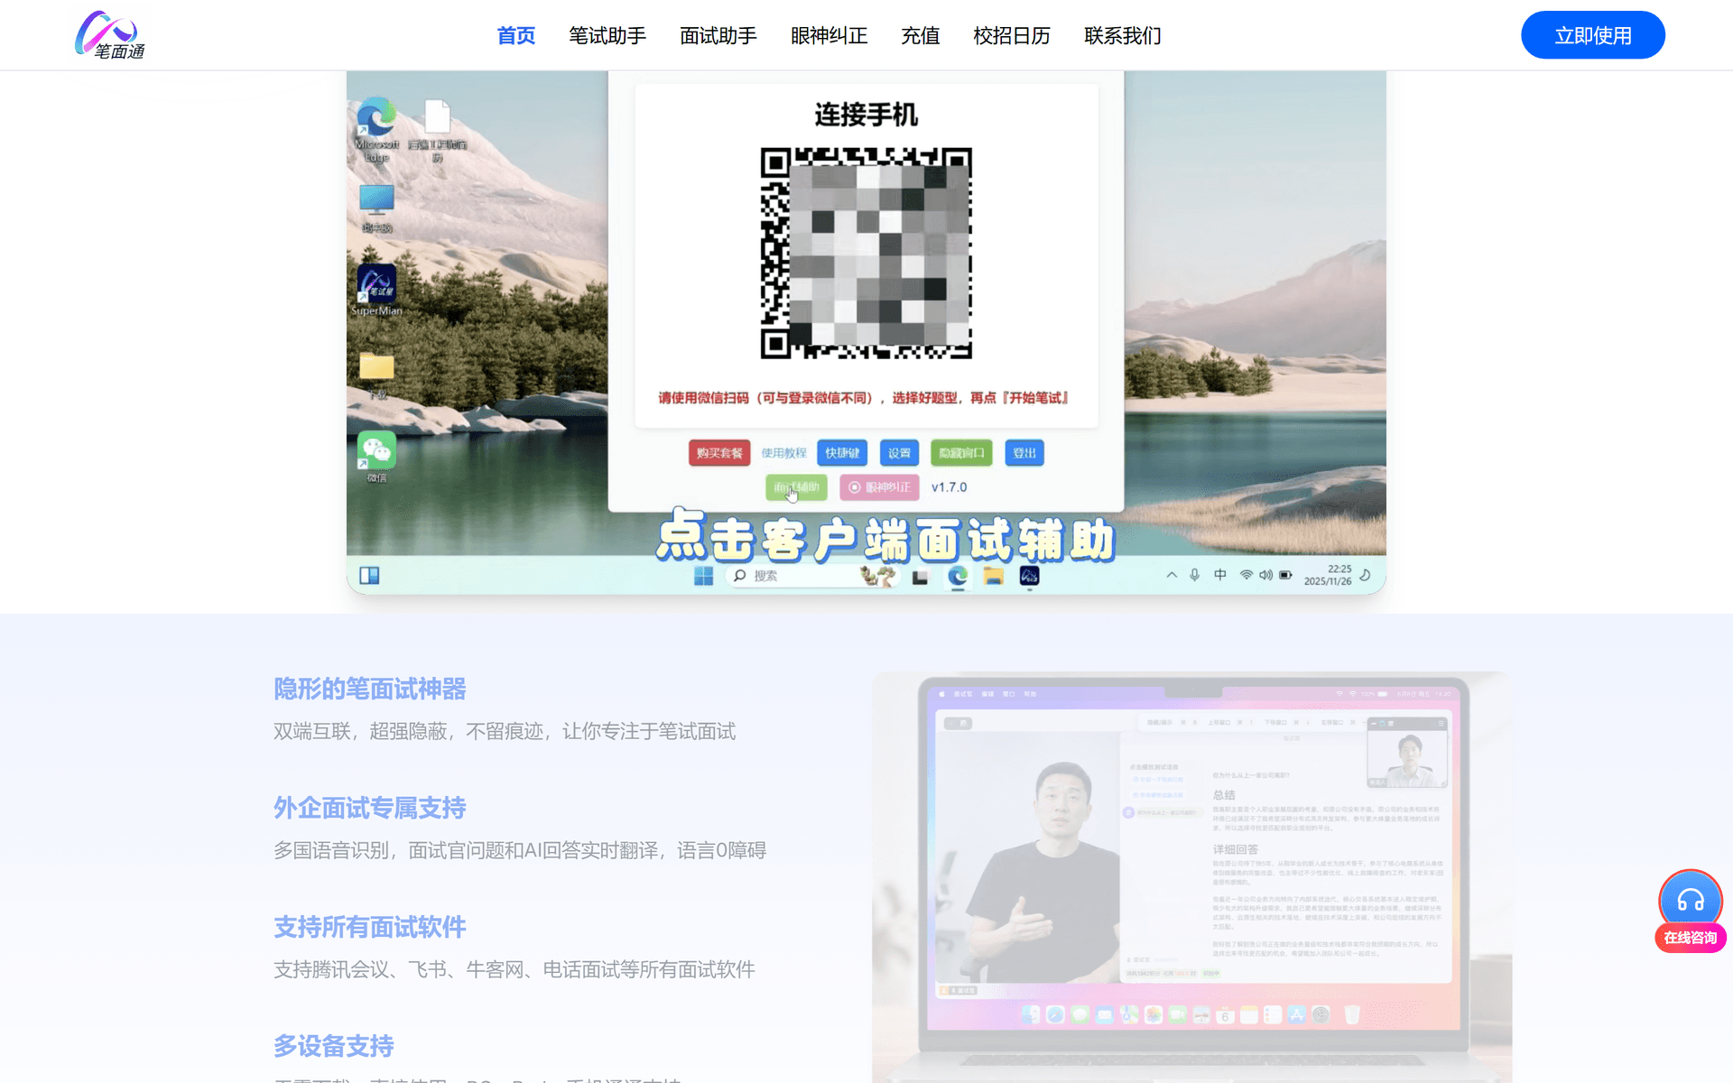
Task: Click the microphone tray icon
Action: click(x=1194, y=575)
